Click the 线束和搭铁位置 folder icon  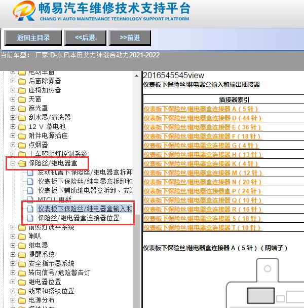22,291
